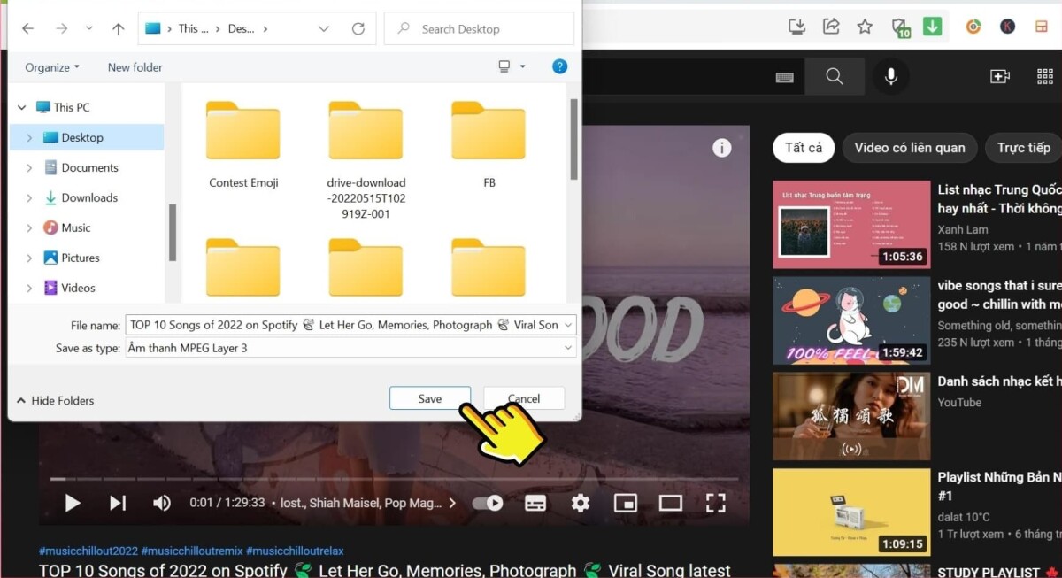
Task: Open the on-screen keyboard icon in search
Action: click(x=784, y=76)
